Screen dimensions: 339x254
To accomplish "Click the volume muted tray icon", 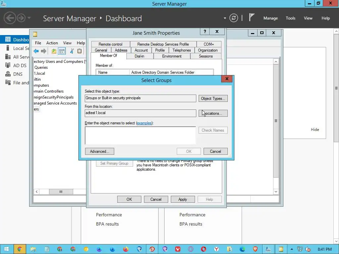I will point(308,249).
